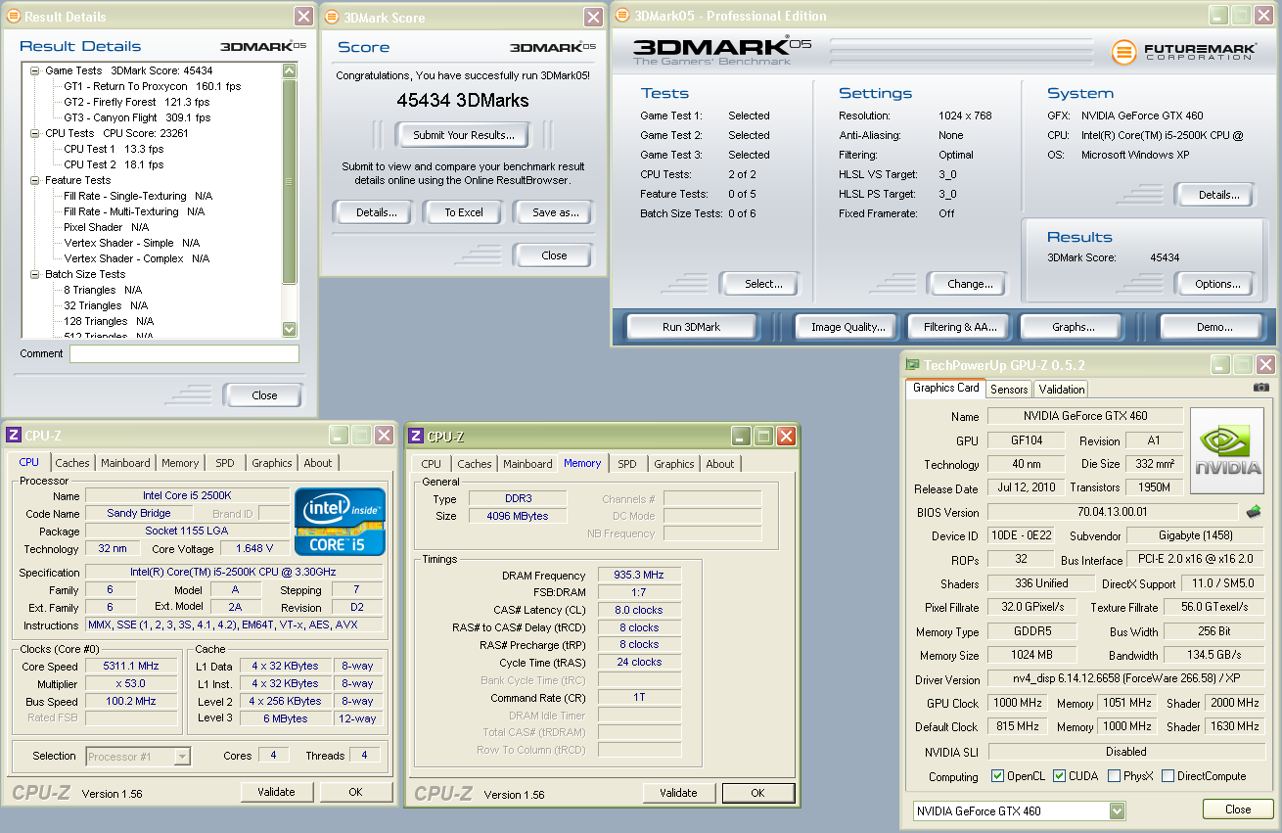1282x833 pixels.
Task: Click the 70.04.13.00.01 BIOS Version field
Action: 1113,512
